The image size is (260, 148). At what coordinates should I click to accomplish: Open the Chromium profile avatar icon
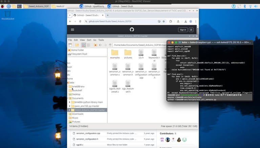[x=191, y=21]
